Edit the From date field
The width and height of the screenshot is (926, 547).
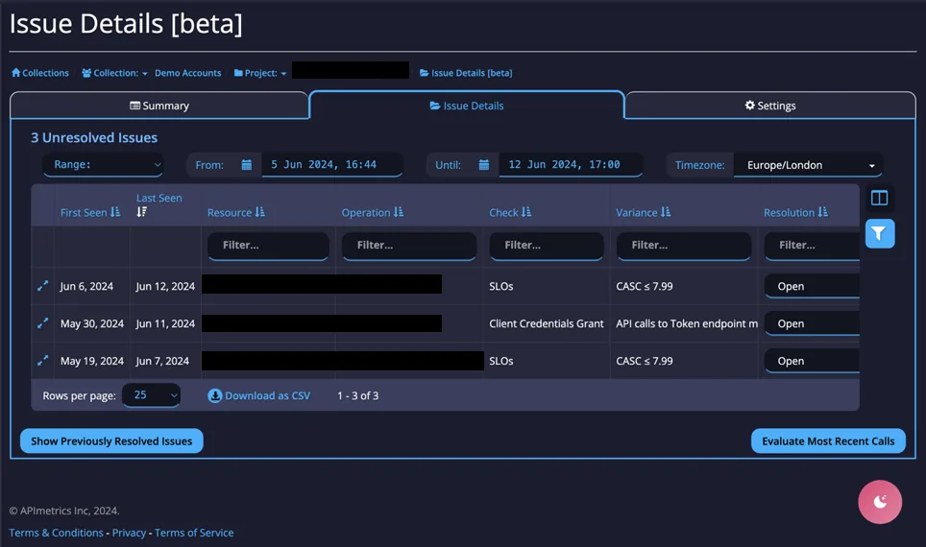pyautogui.click(x=332, y=165)
